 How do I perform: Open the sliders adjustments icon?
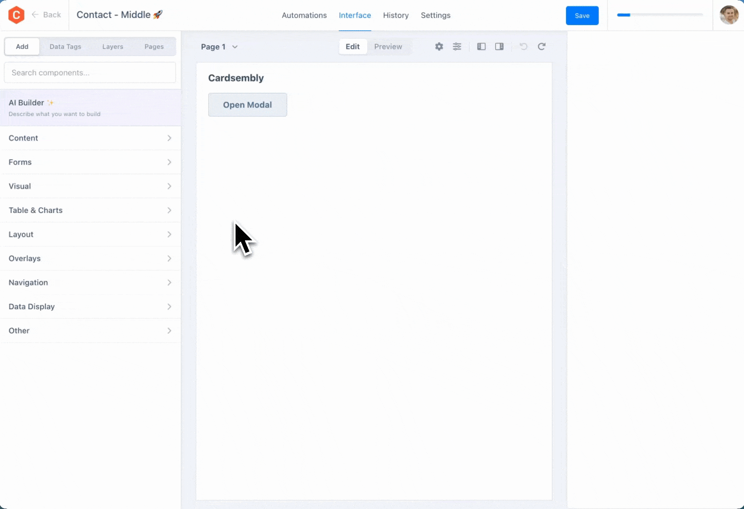457,47
